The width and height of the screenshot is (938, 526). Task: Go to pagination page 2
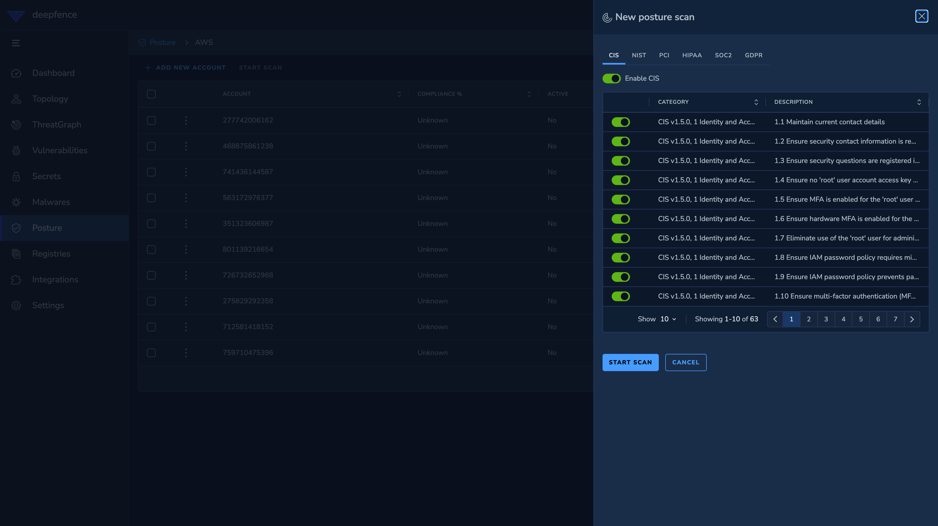tap(809, 319)
